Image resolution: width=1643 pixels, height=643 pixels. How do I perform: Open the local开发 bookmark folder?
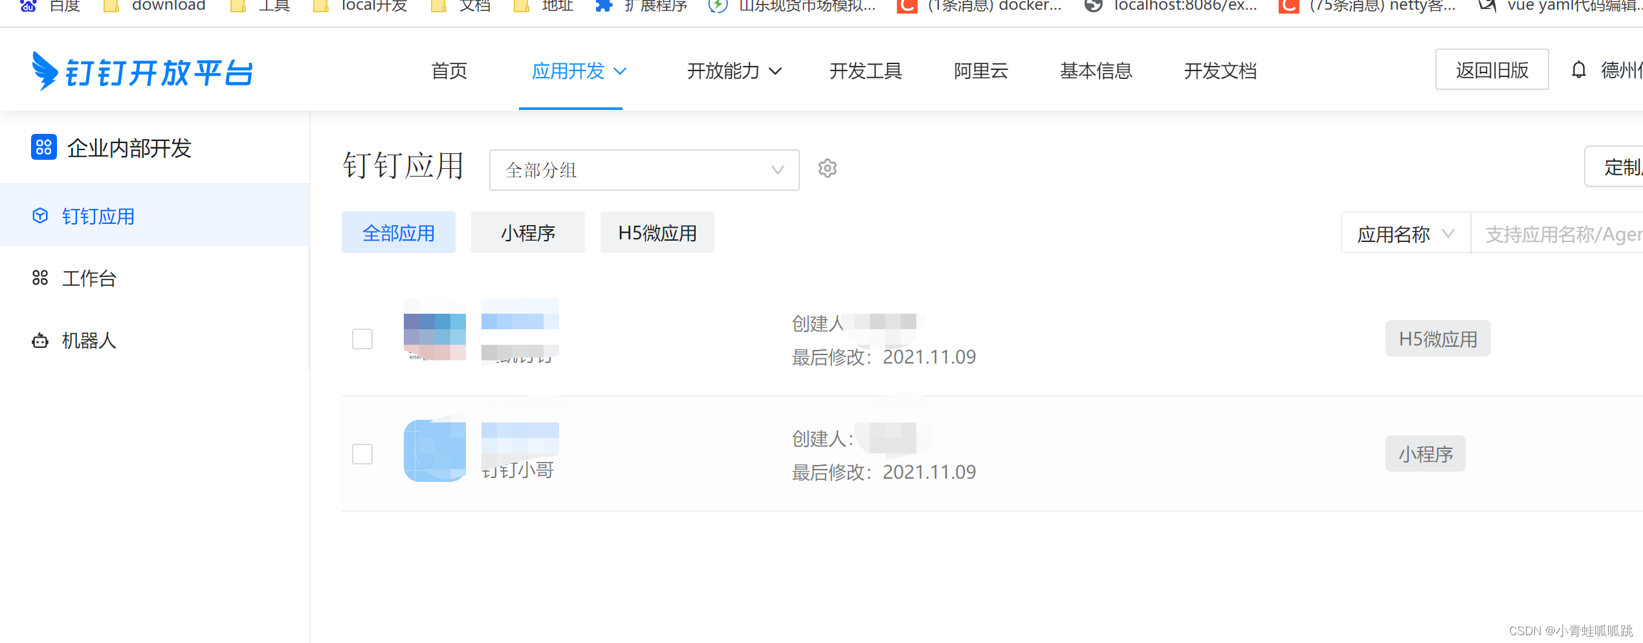(x=360, y=6)
